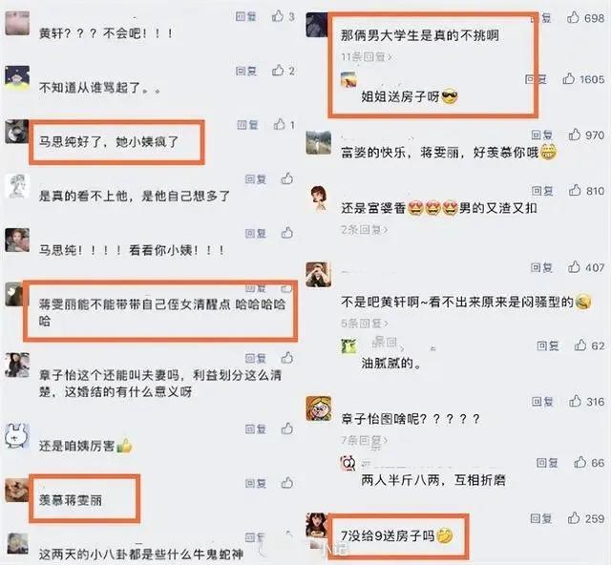Expand the 11条回复 replies
This screenshot has height=565, width=611.
pyautogui.click(x=367, y=57)
